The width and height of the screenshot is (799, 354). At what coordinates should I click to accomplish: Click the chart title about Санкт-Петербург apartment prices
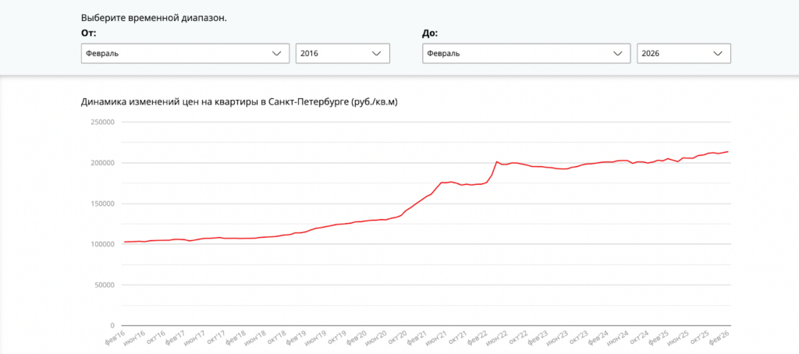click(x=240, y=102)
